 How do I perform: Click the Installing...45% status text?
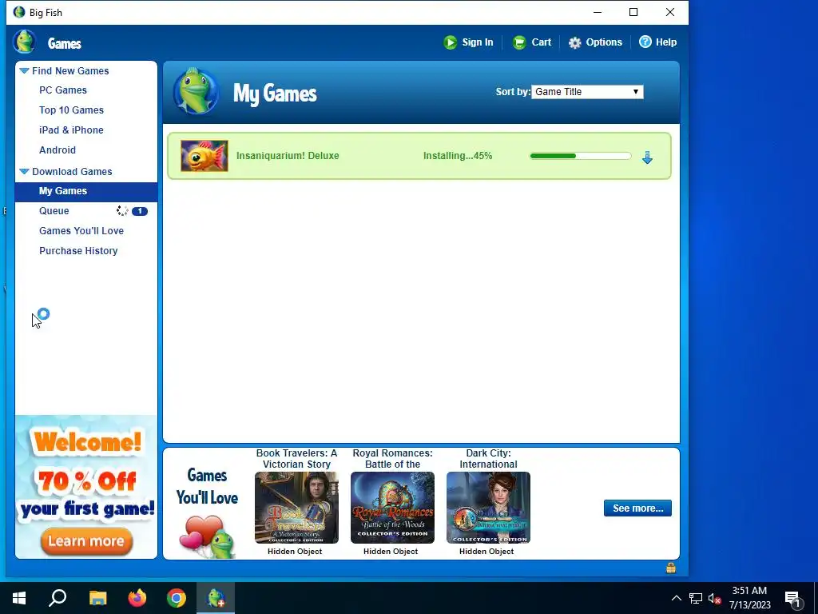458,156
